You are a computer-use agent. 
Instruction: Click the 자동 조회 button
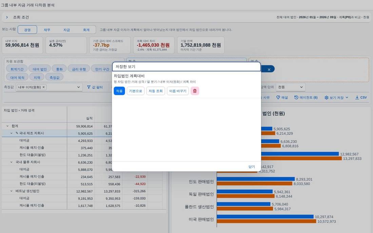click(x=156, y=91)
